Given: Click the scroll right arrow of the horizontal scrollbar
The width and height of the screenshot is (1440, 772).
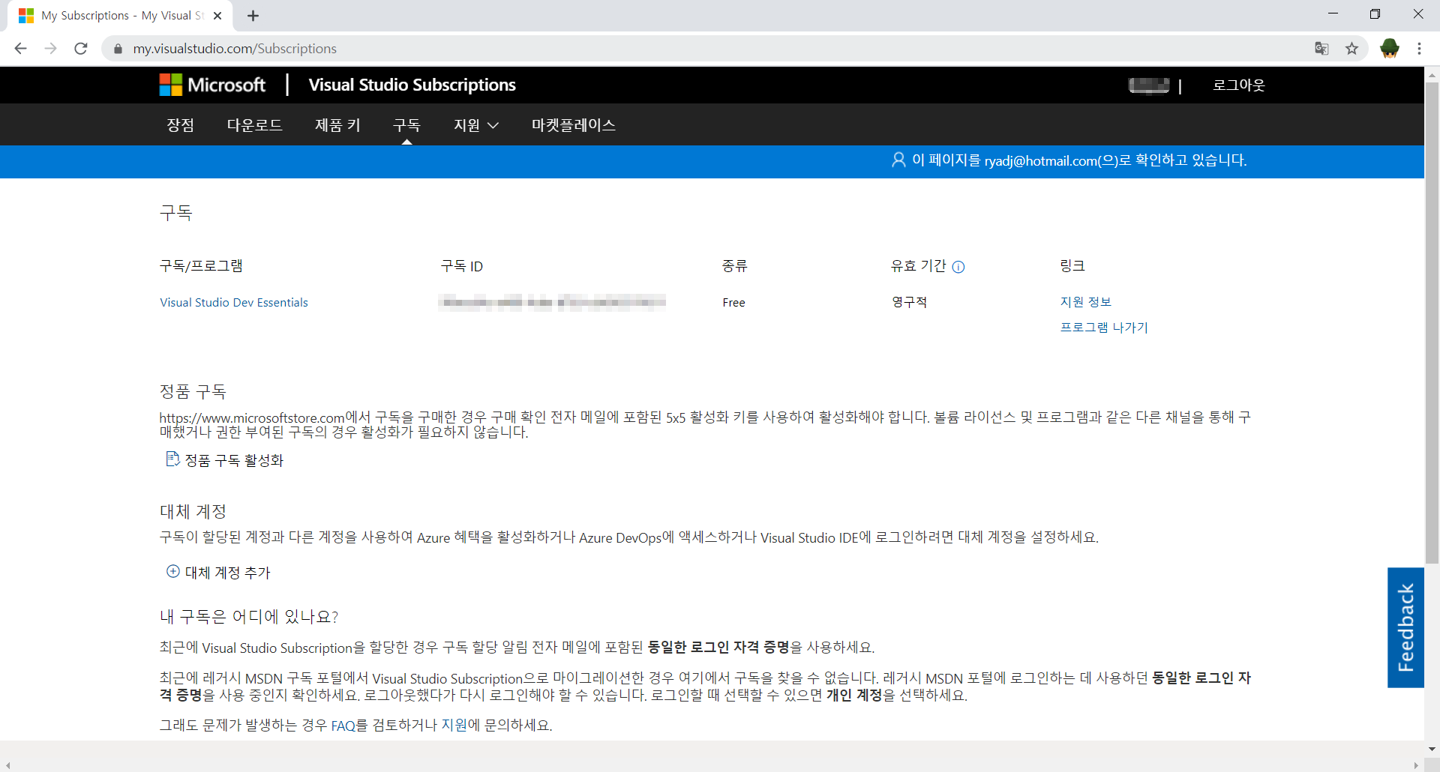Looking at the screenshot, I should [1416, 765].
